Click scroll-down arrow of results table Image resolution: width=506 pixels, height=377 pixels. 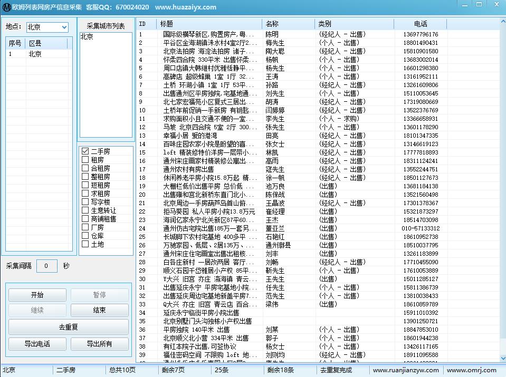point(503,359)
